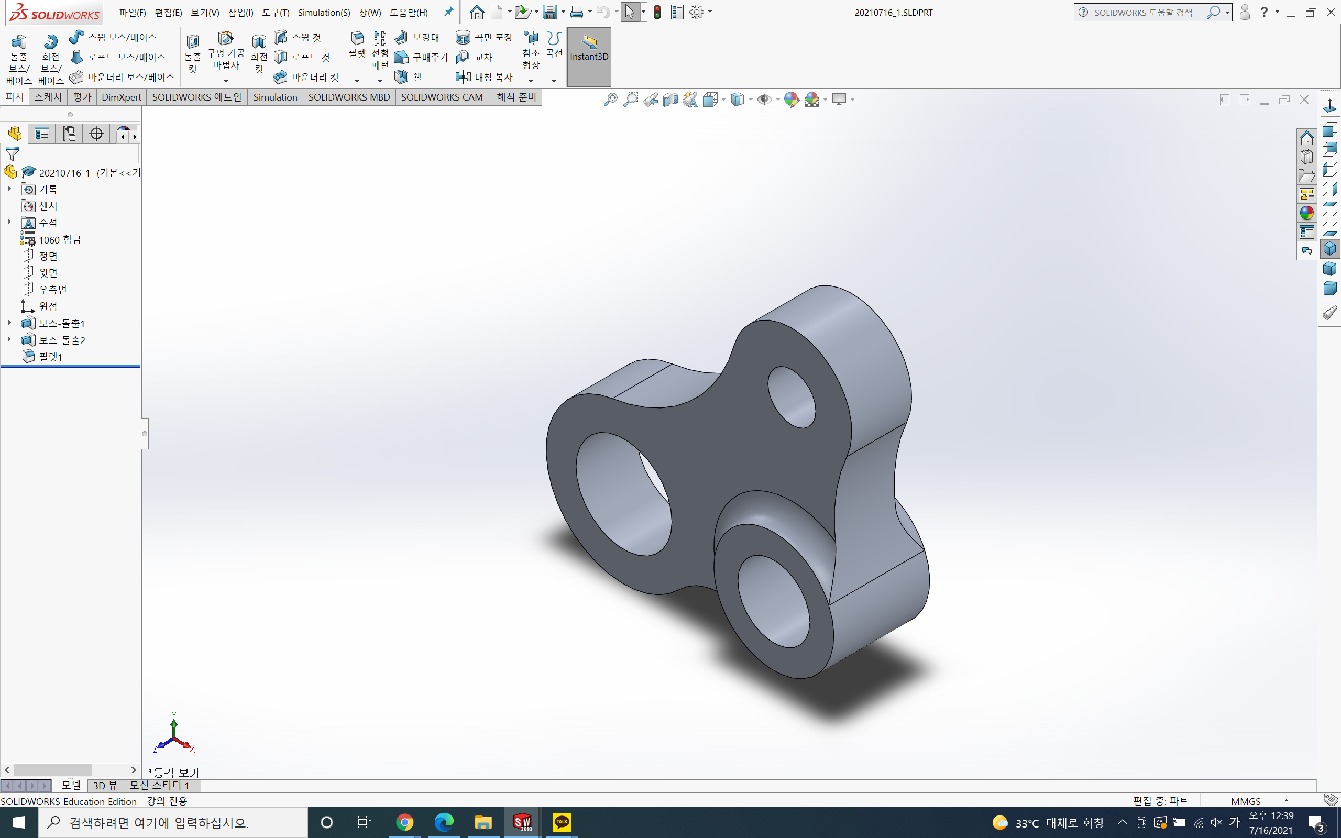Open the Hole Wizard (구멍 가공 마법사)

click(226, 39)
